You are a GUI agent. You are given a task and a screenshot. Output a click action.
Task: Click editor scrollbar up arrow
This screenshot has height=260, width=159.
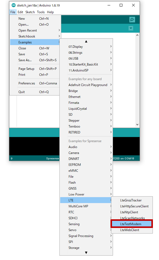point(137,35)
